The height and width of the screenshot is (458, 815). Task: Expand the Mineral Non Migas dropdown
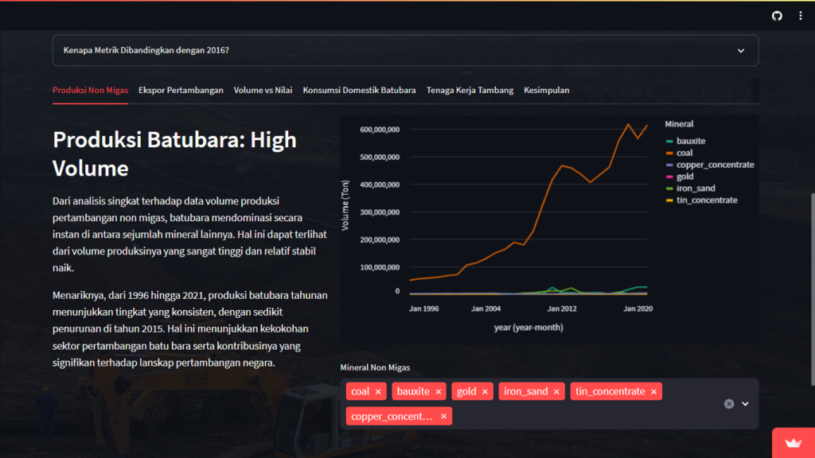[x=746, y=404]
